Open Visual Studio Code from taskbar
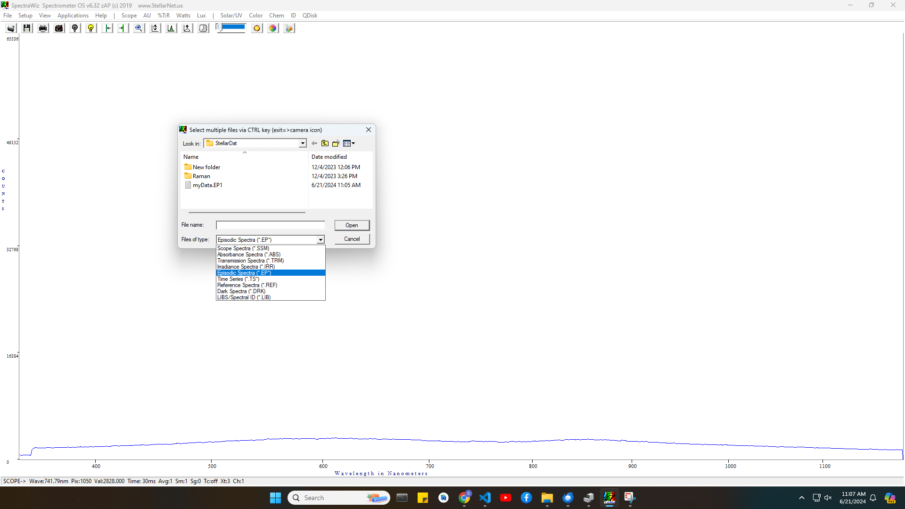Screen dimensions: 905x509 click(x=485, y=498)
